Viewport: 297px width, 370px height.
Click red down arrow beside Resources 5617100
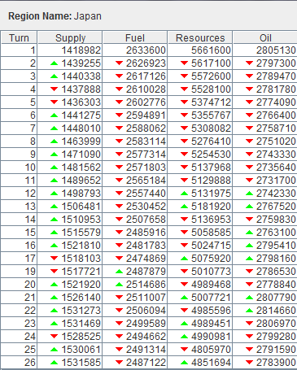point(184,63)
